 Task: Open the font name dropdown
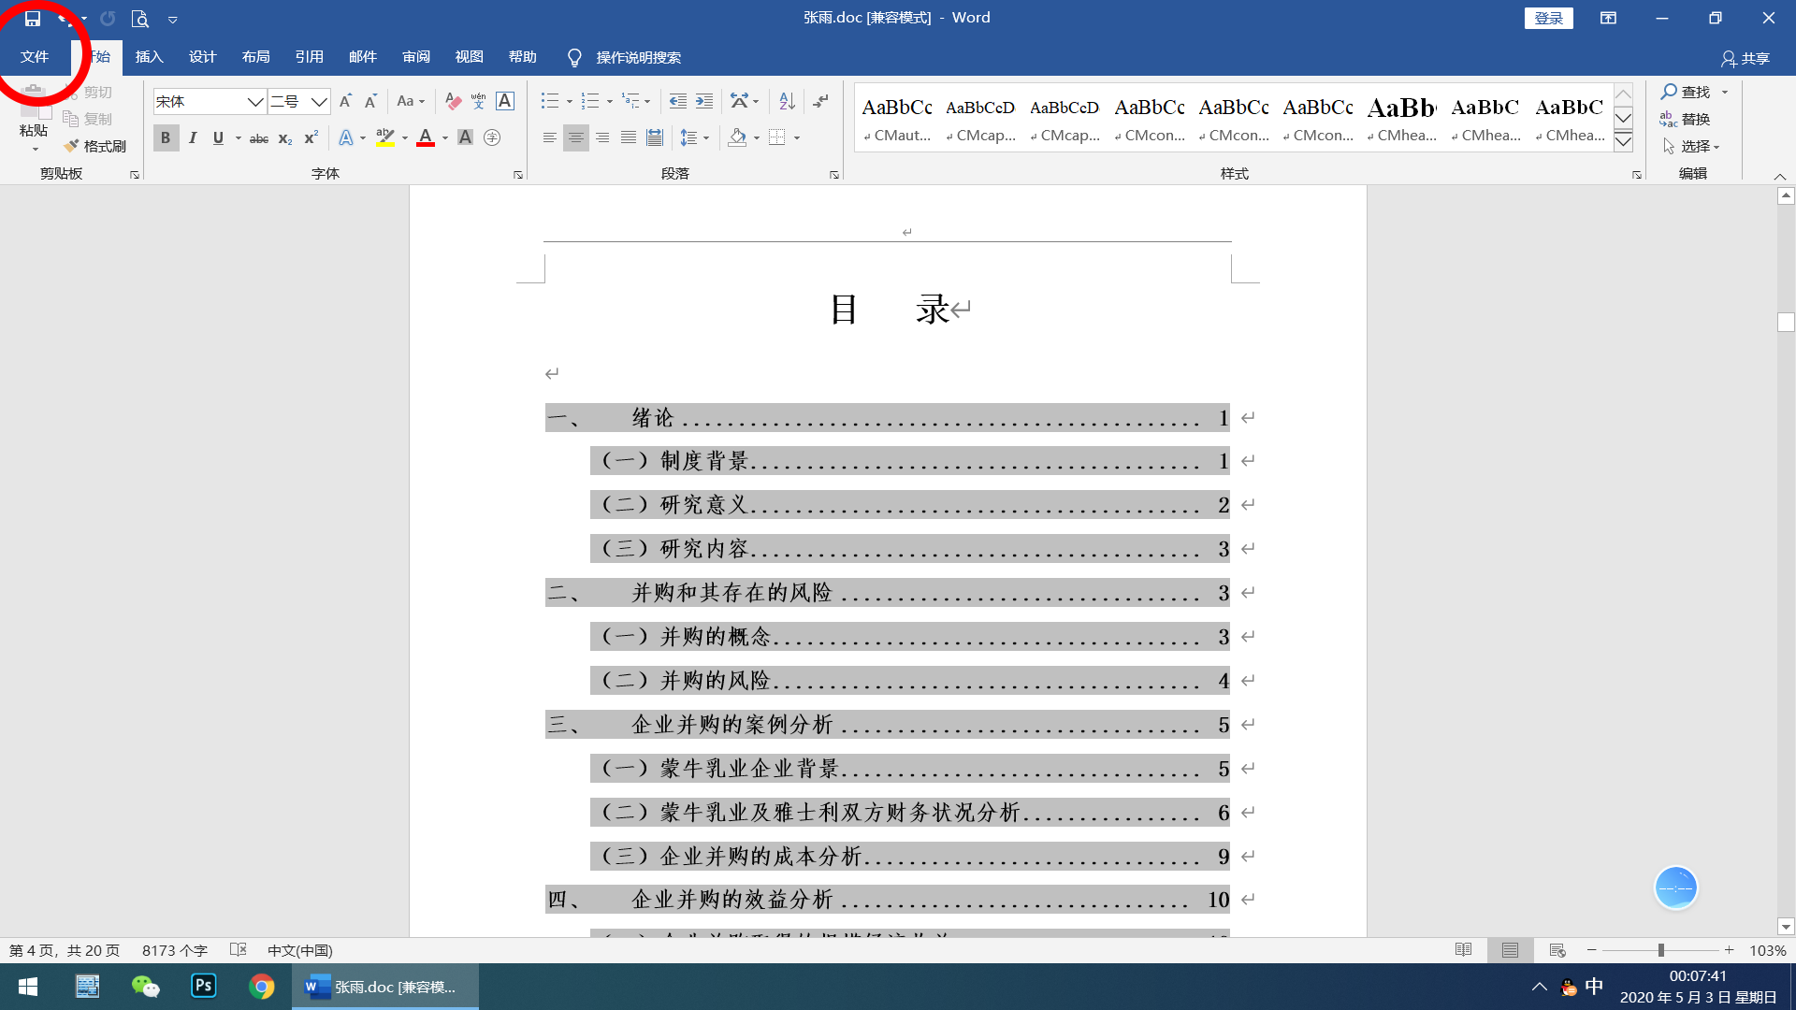tap(254, 101)
